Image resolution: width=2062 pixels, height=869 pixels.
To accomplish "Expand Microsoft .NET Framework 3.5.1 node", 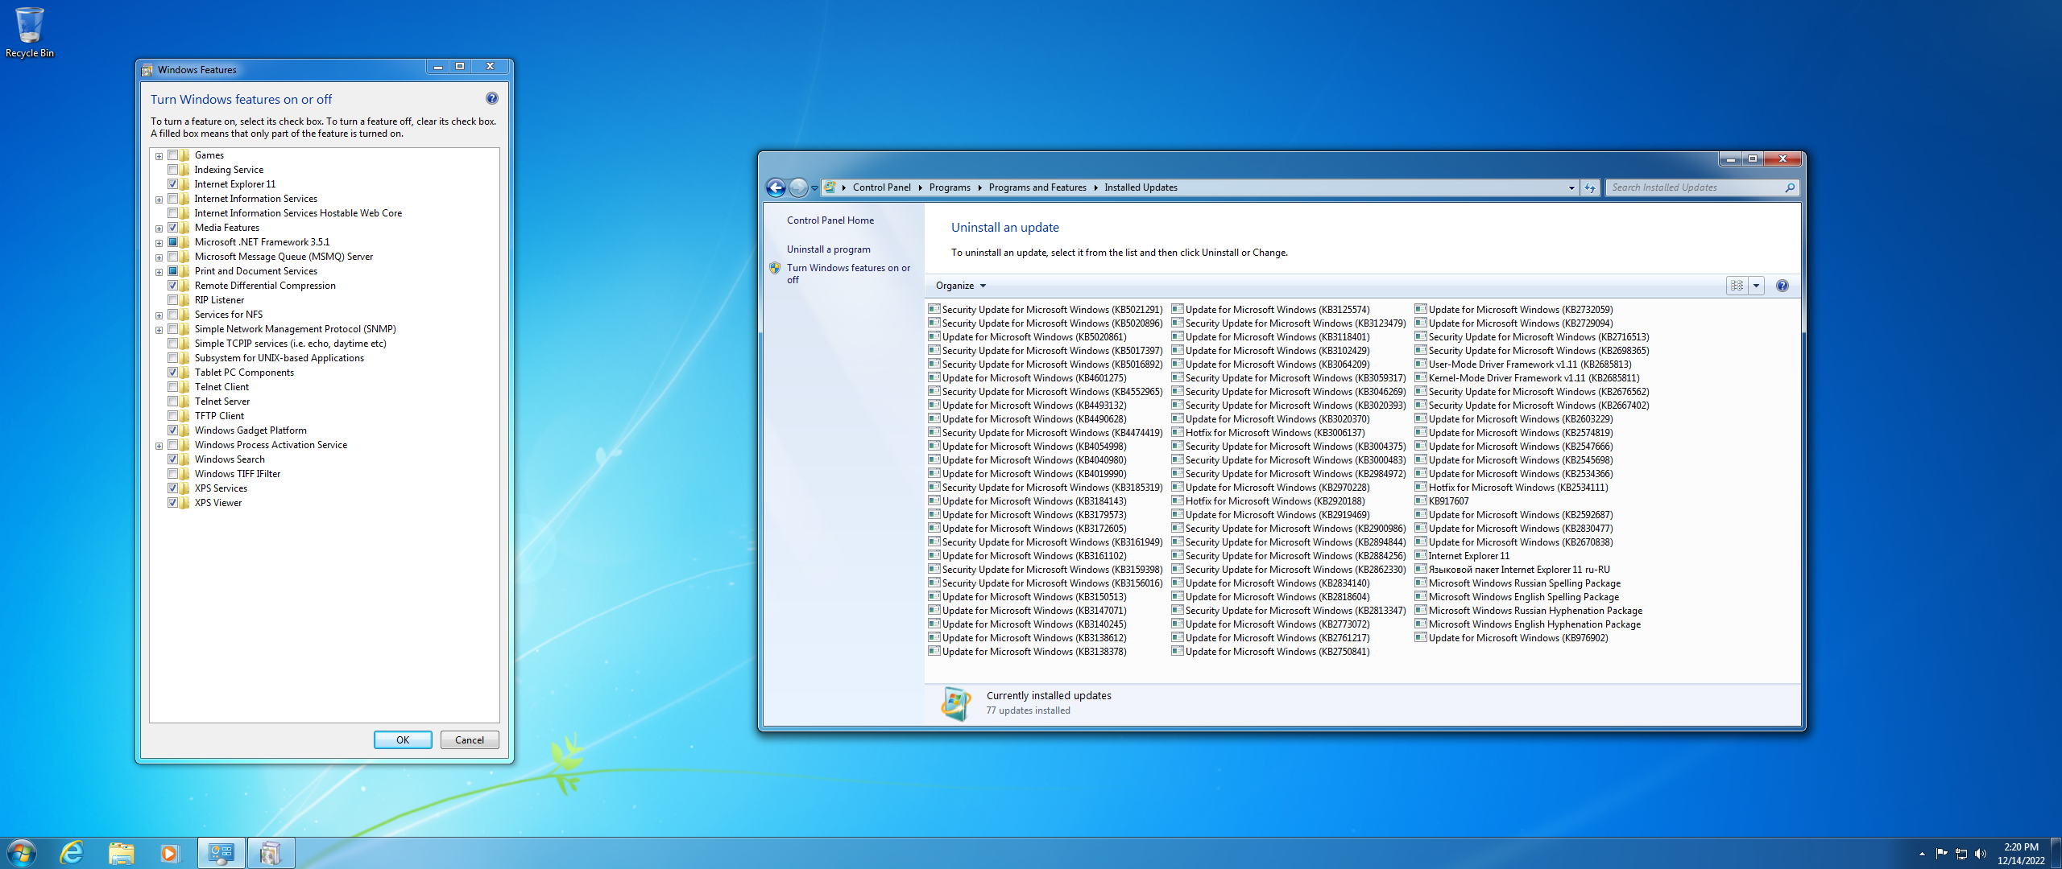I will [159, 243].
